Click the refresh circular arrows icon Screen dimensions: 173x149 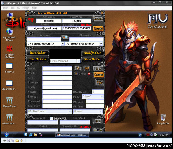pyautogui.click(x=100, y=83)
